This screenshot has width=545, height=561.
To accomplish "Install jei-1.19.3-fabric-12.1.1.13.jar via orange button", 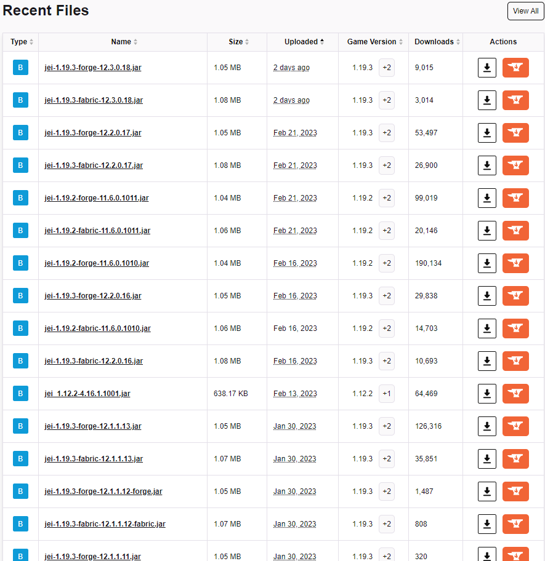I will [x=515, y=459].
